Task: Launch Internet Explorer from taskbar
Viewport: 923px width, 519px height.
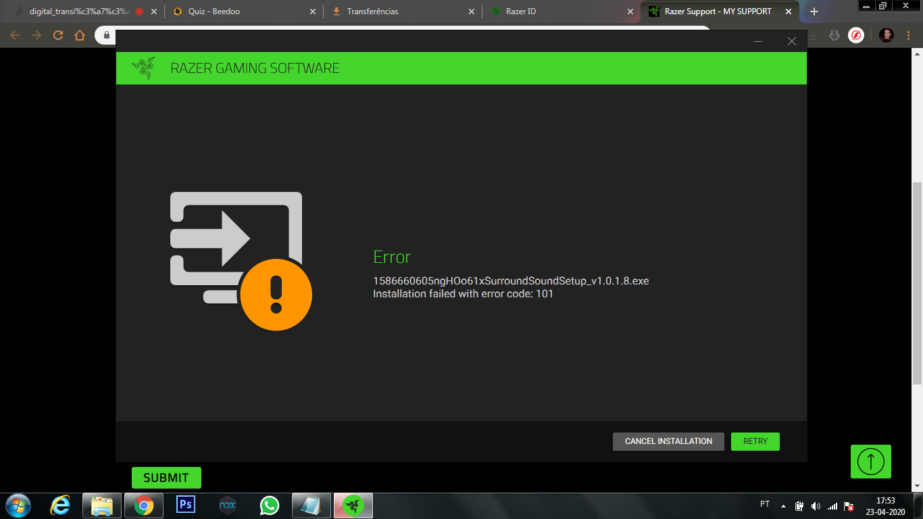Action: [60, 505]
